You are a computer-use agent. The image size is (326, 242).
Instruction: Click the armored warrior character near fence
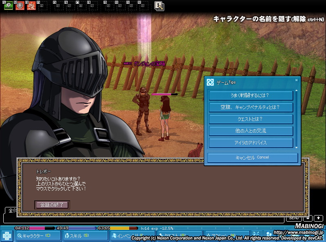tap(143, 111)
